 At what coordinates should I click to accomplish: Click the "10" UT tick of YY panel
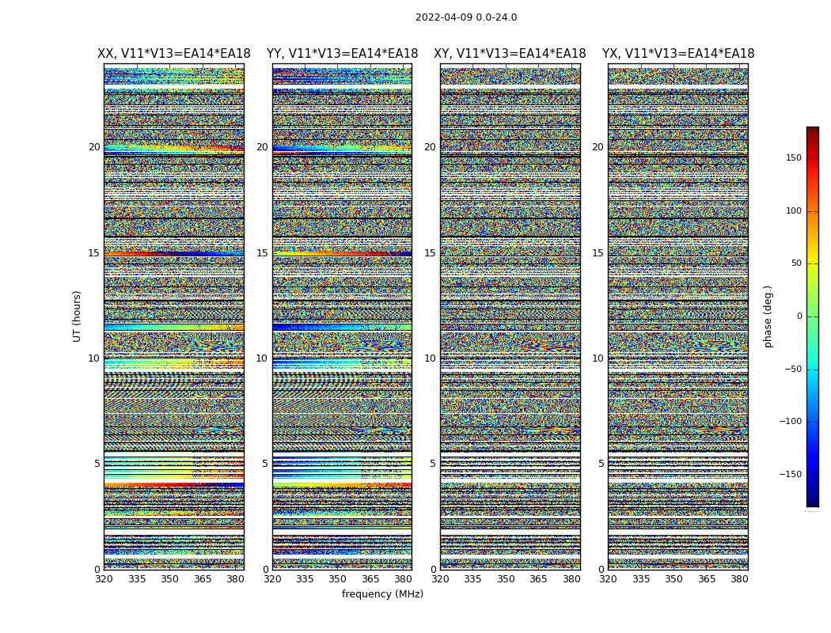[262, 358]
